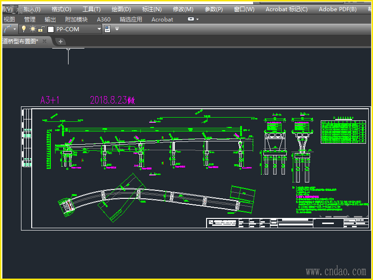The width and height of the screenshot is (373, 280).
Task: Toggle the layer on/off lightbulb icon
Action: [x=24, y=29]
